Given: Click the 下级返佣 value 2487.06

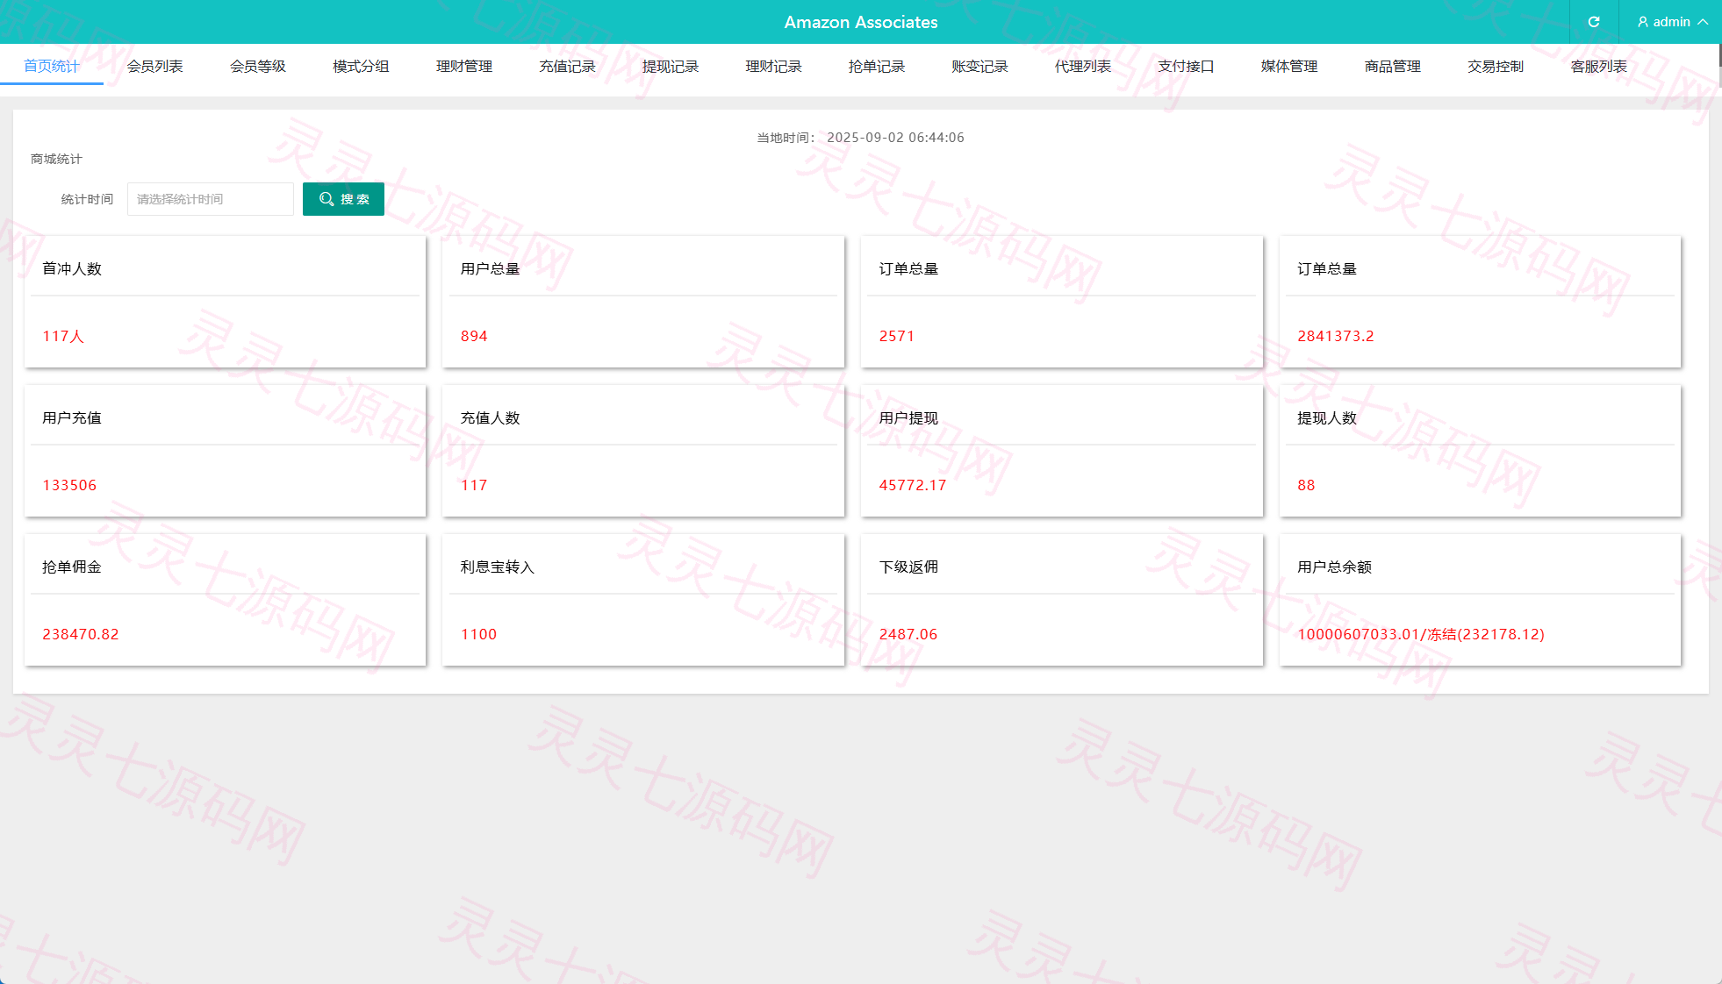Looking at the screenshot, I should (908, 634).
